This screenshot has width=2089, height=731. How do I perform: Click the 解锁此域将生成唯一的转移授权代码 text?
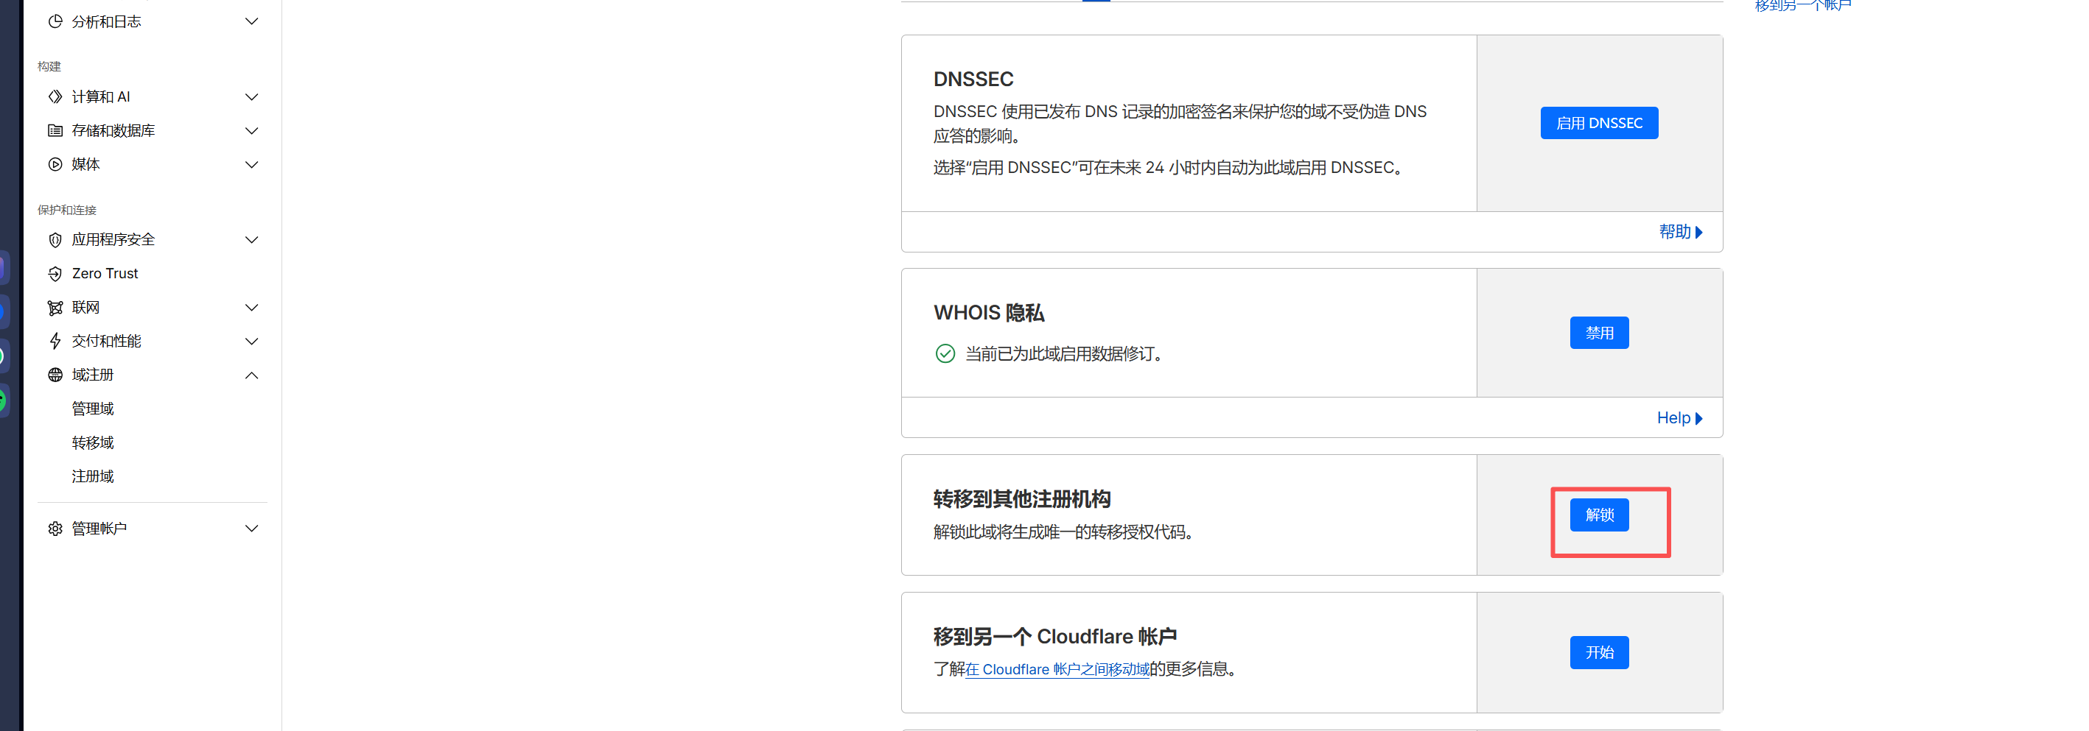pyautogui.click(x=1066, y=532)
